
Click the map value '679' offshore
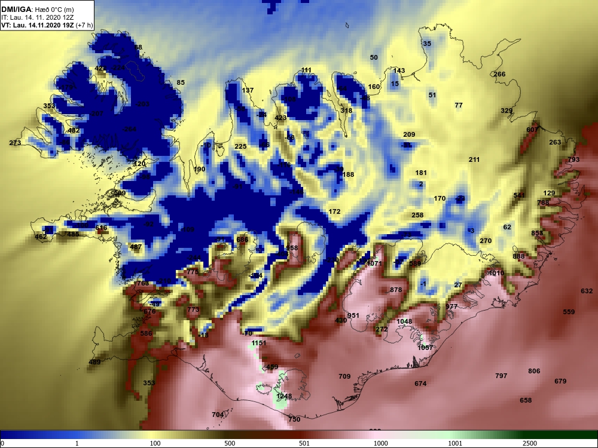click(560, 381)
